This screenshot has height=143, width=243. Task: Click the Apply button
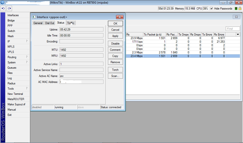pyautogui.click(x=115, y=36)
